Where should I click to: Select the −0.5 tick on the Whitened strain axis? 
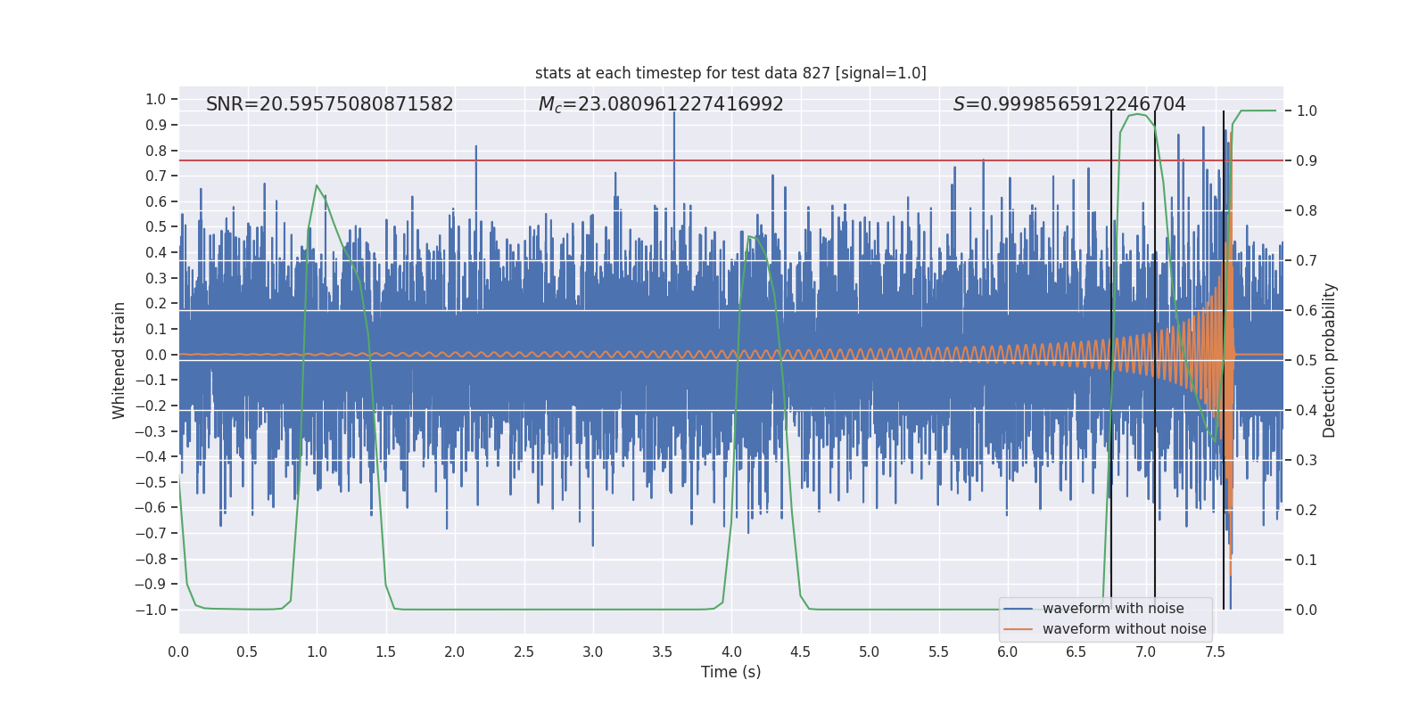click(151, 482)
